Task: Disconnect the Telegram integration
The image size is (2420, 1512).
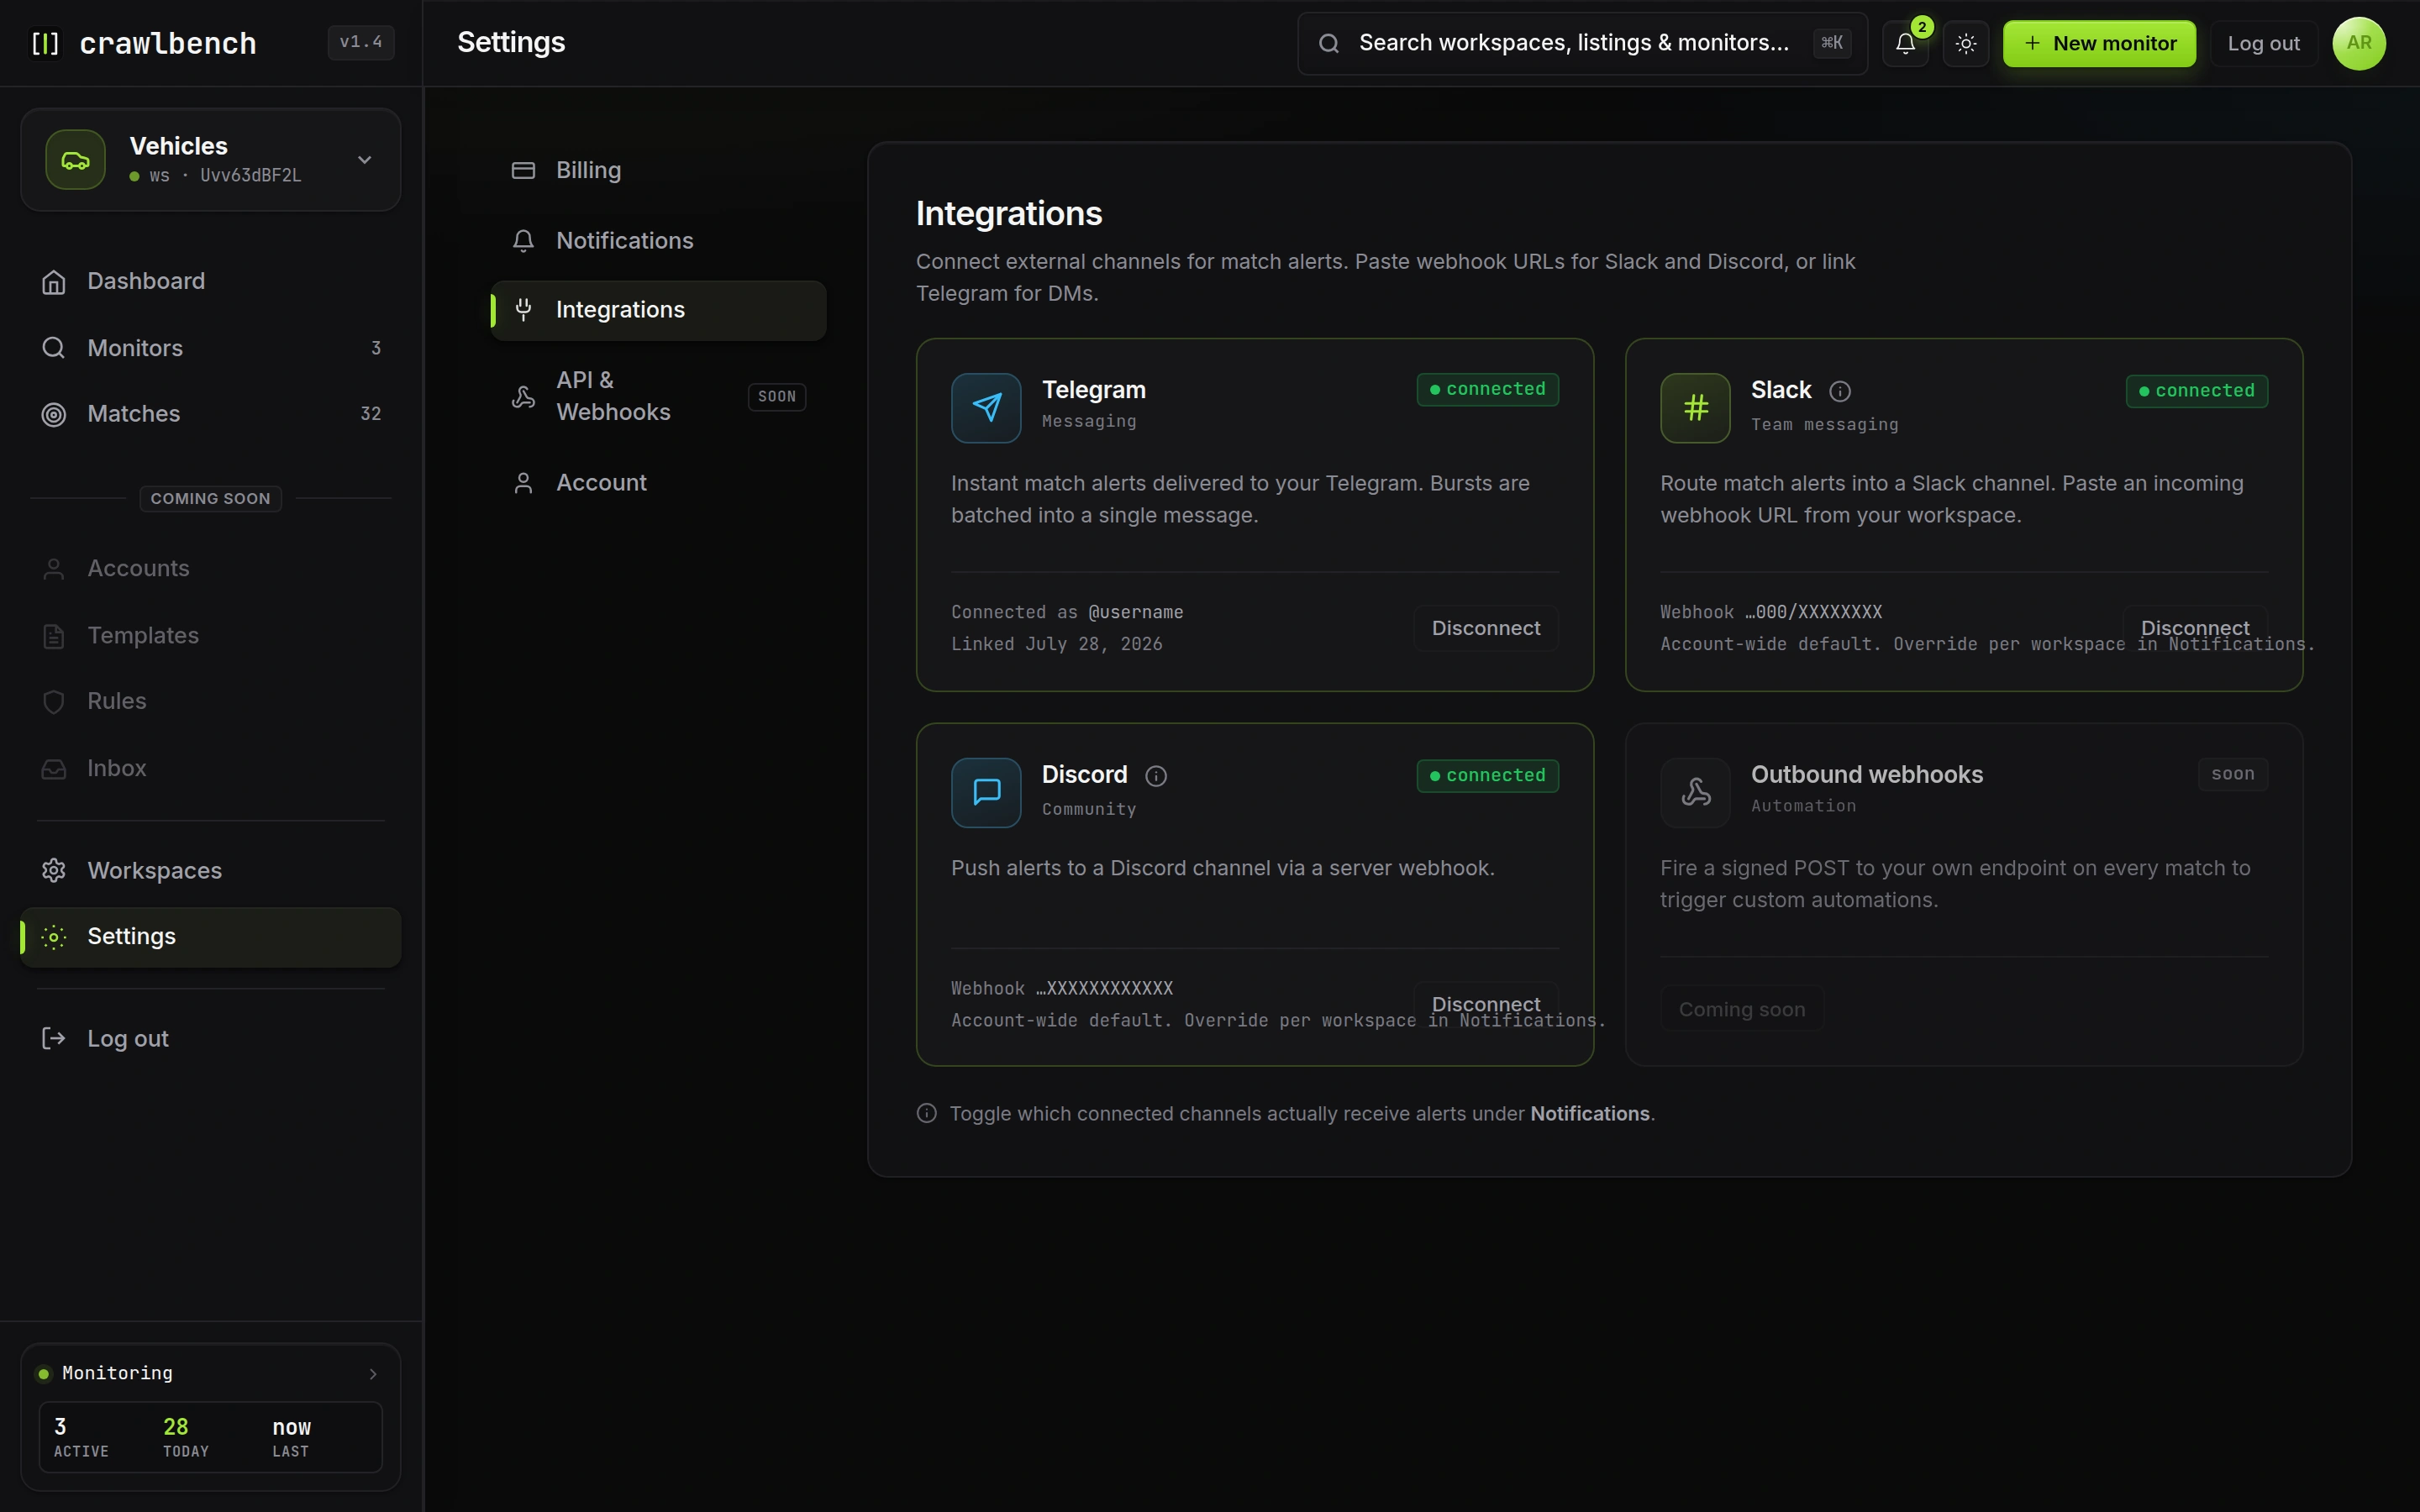Action: 1485,628
